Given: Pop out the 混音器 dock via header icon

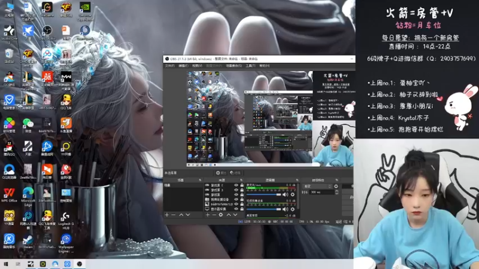Looking at the screenshot, I should click(296, 180).
